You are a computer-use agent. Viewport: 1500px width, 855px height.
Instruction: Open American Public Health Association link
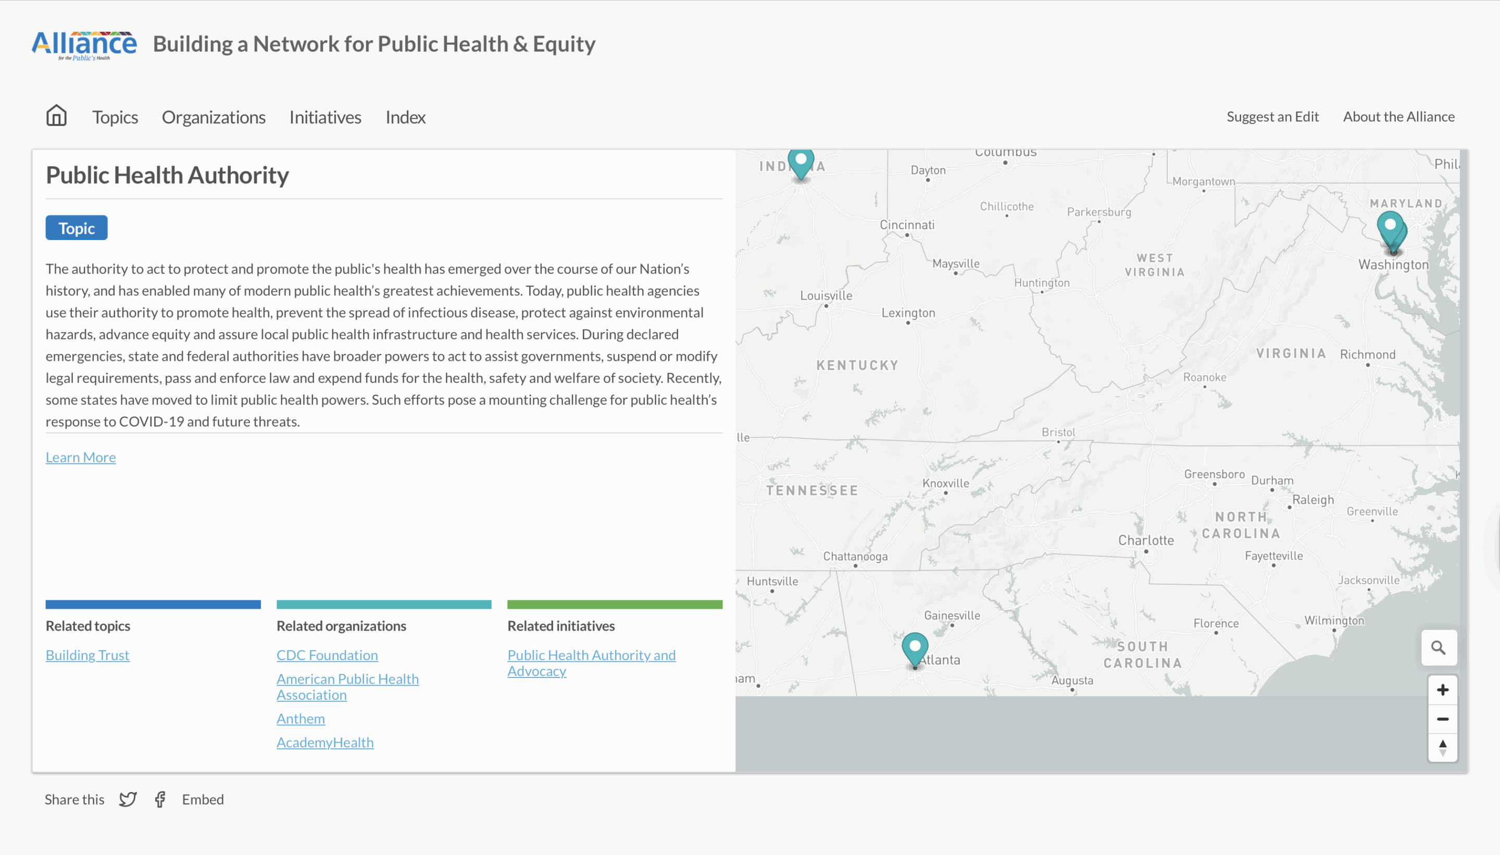(x=348, y=686)
